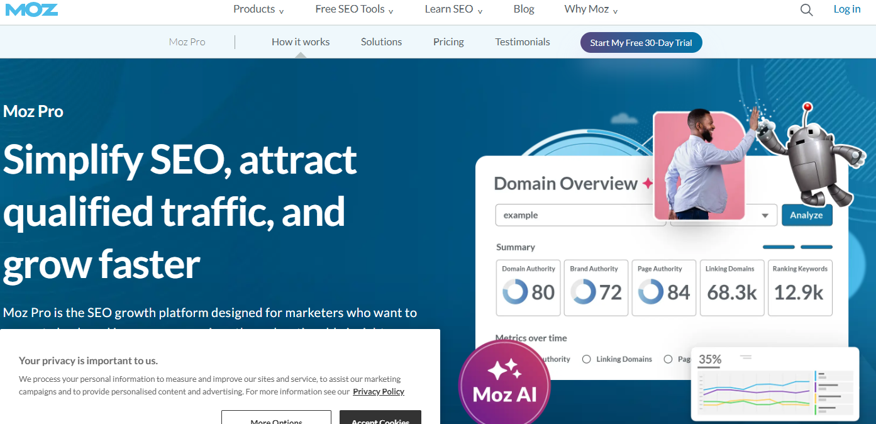
Task: Click the small "Moz Pro" hero heading
Action: (x=33, y=111)
